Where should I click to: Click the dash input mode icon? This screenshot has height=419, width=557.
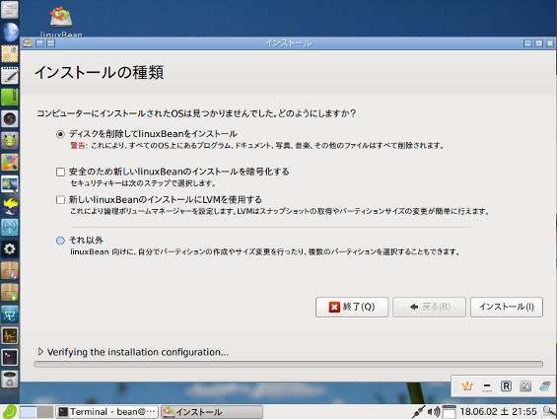[487, 386]
